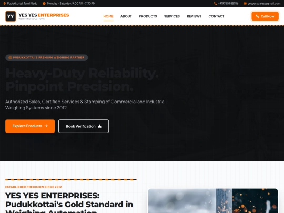Click the Explore Products button
284x213 pixels.
tap(30, 126)
